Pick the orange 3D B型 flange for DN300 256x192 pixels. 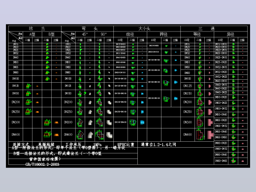point(56,123)
